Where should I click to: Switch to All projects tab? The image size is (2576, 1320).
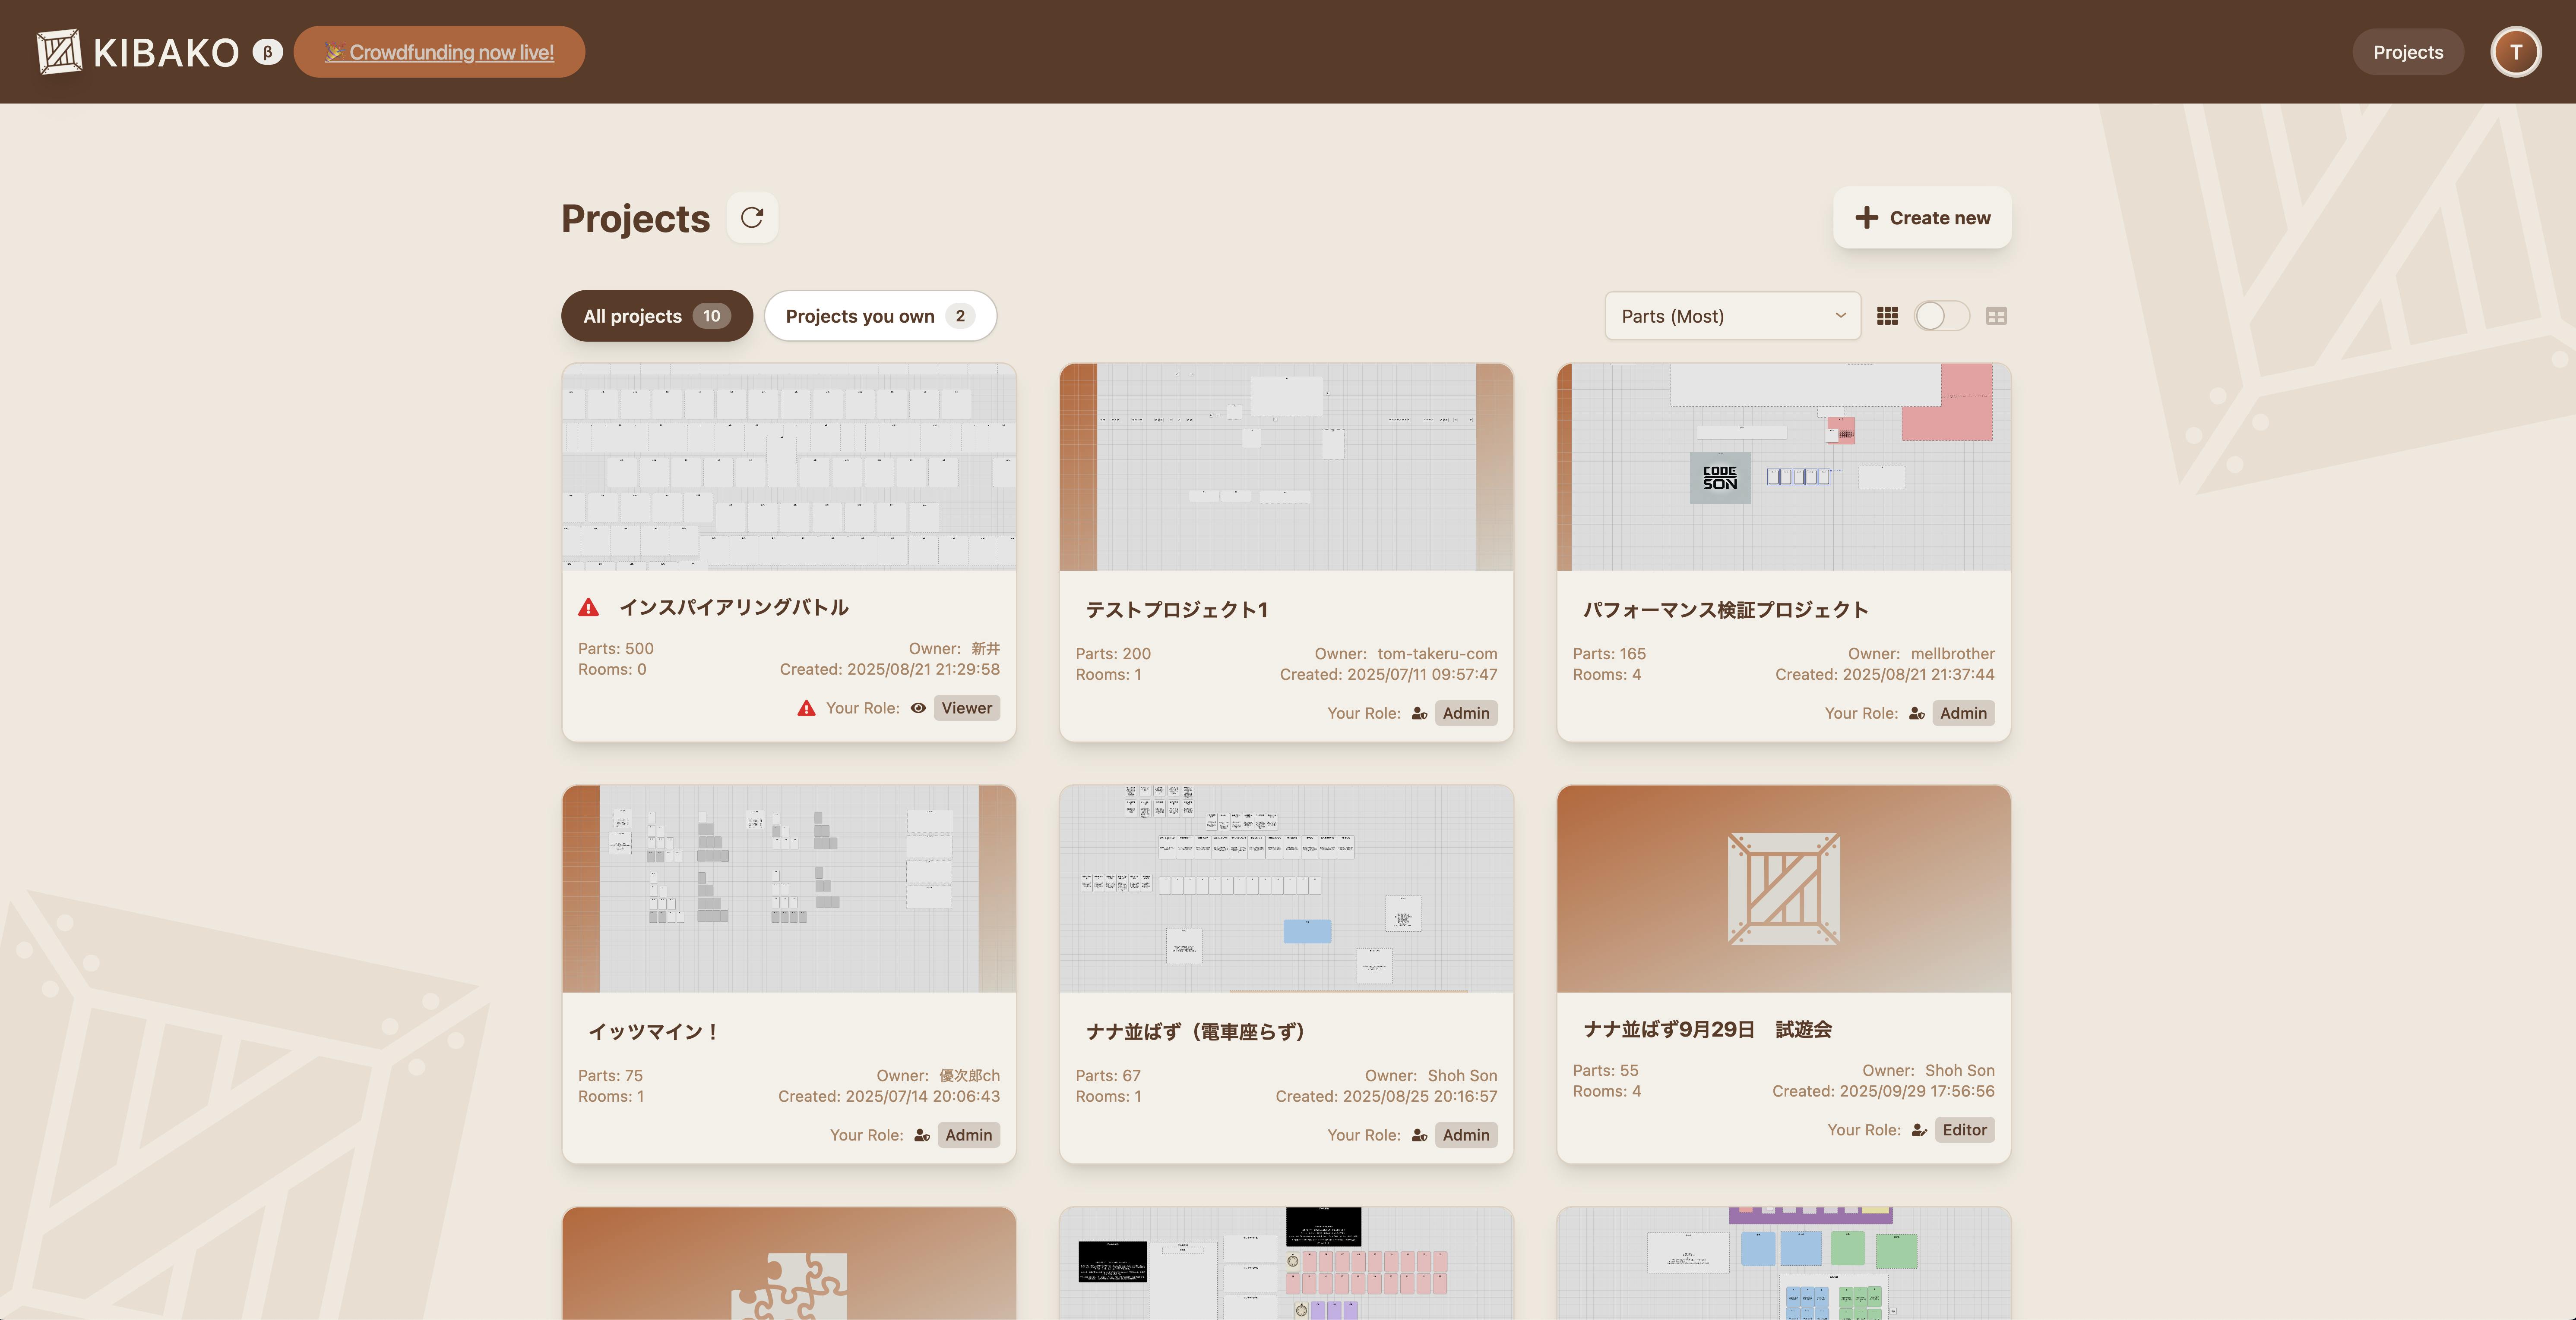(656, 316)
